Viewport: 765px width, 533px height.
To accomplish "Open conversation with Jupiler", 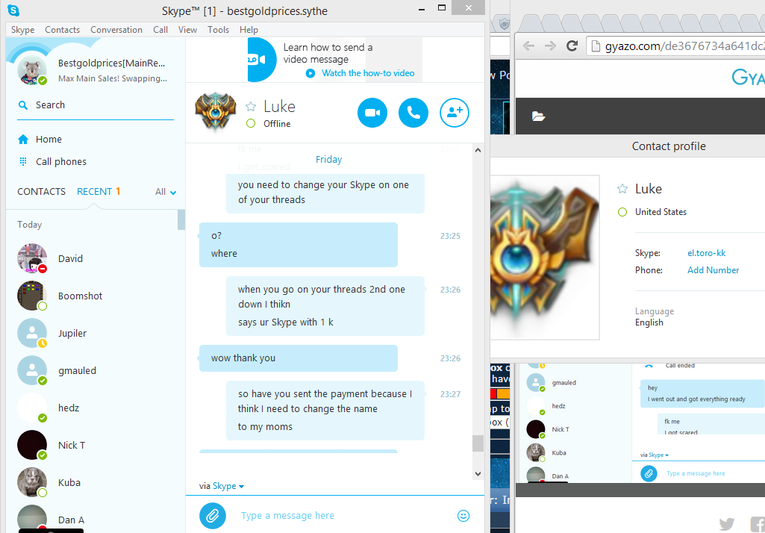I will point(96,334).
